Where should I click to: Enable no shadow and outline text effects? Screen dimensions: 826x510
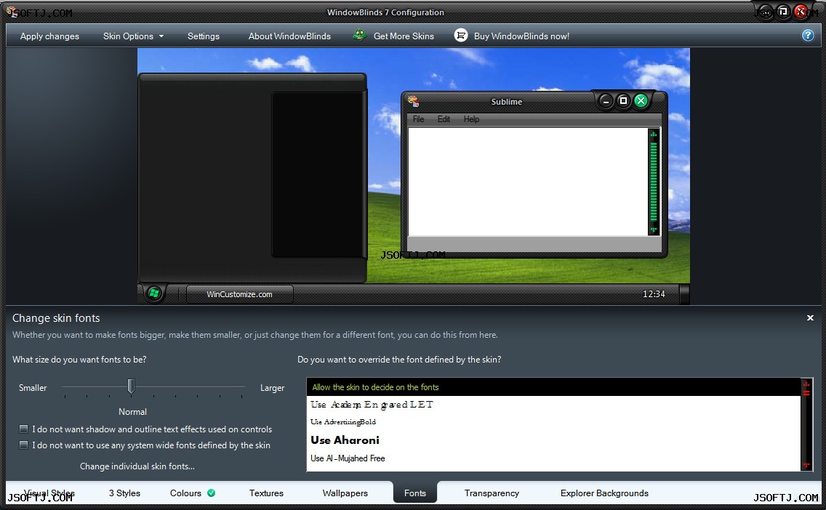(x=24, y=429)
